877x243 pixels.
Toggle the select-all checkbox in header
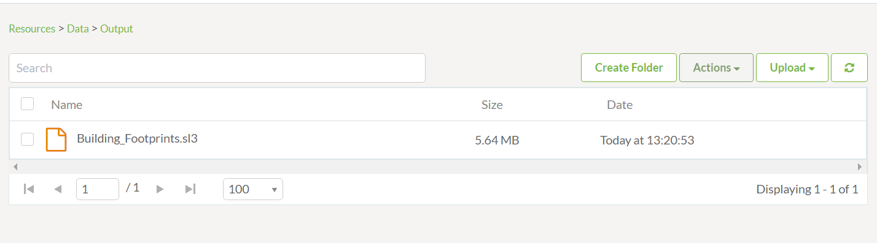click(x=27, y=104)
